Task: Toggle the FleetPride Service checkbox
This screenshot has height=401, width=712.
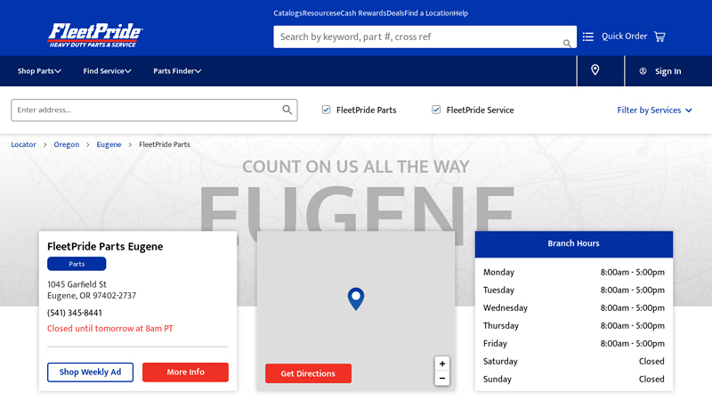Action: [x=437, y=110]
